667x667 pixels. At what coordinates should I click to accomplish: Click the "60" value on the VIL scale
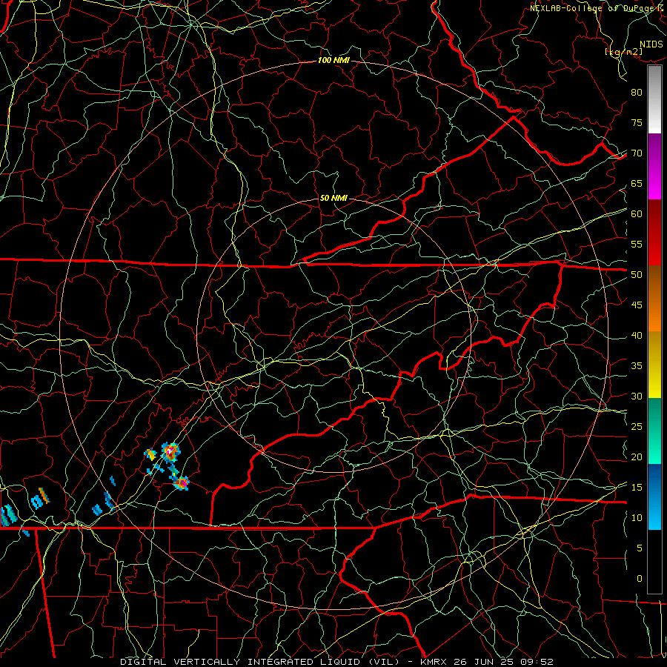[637, 214]
